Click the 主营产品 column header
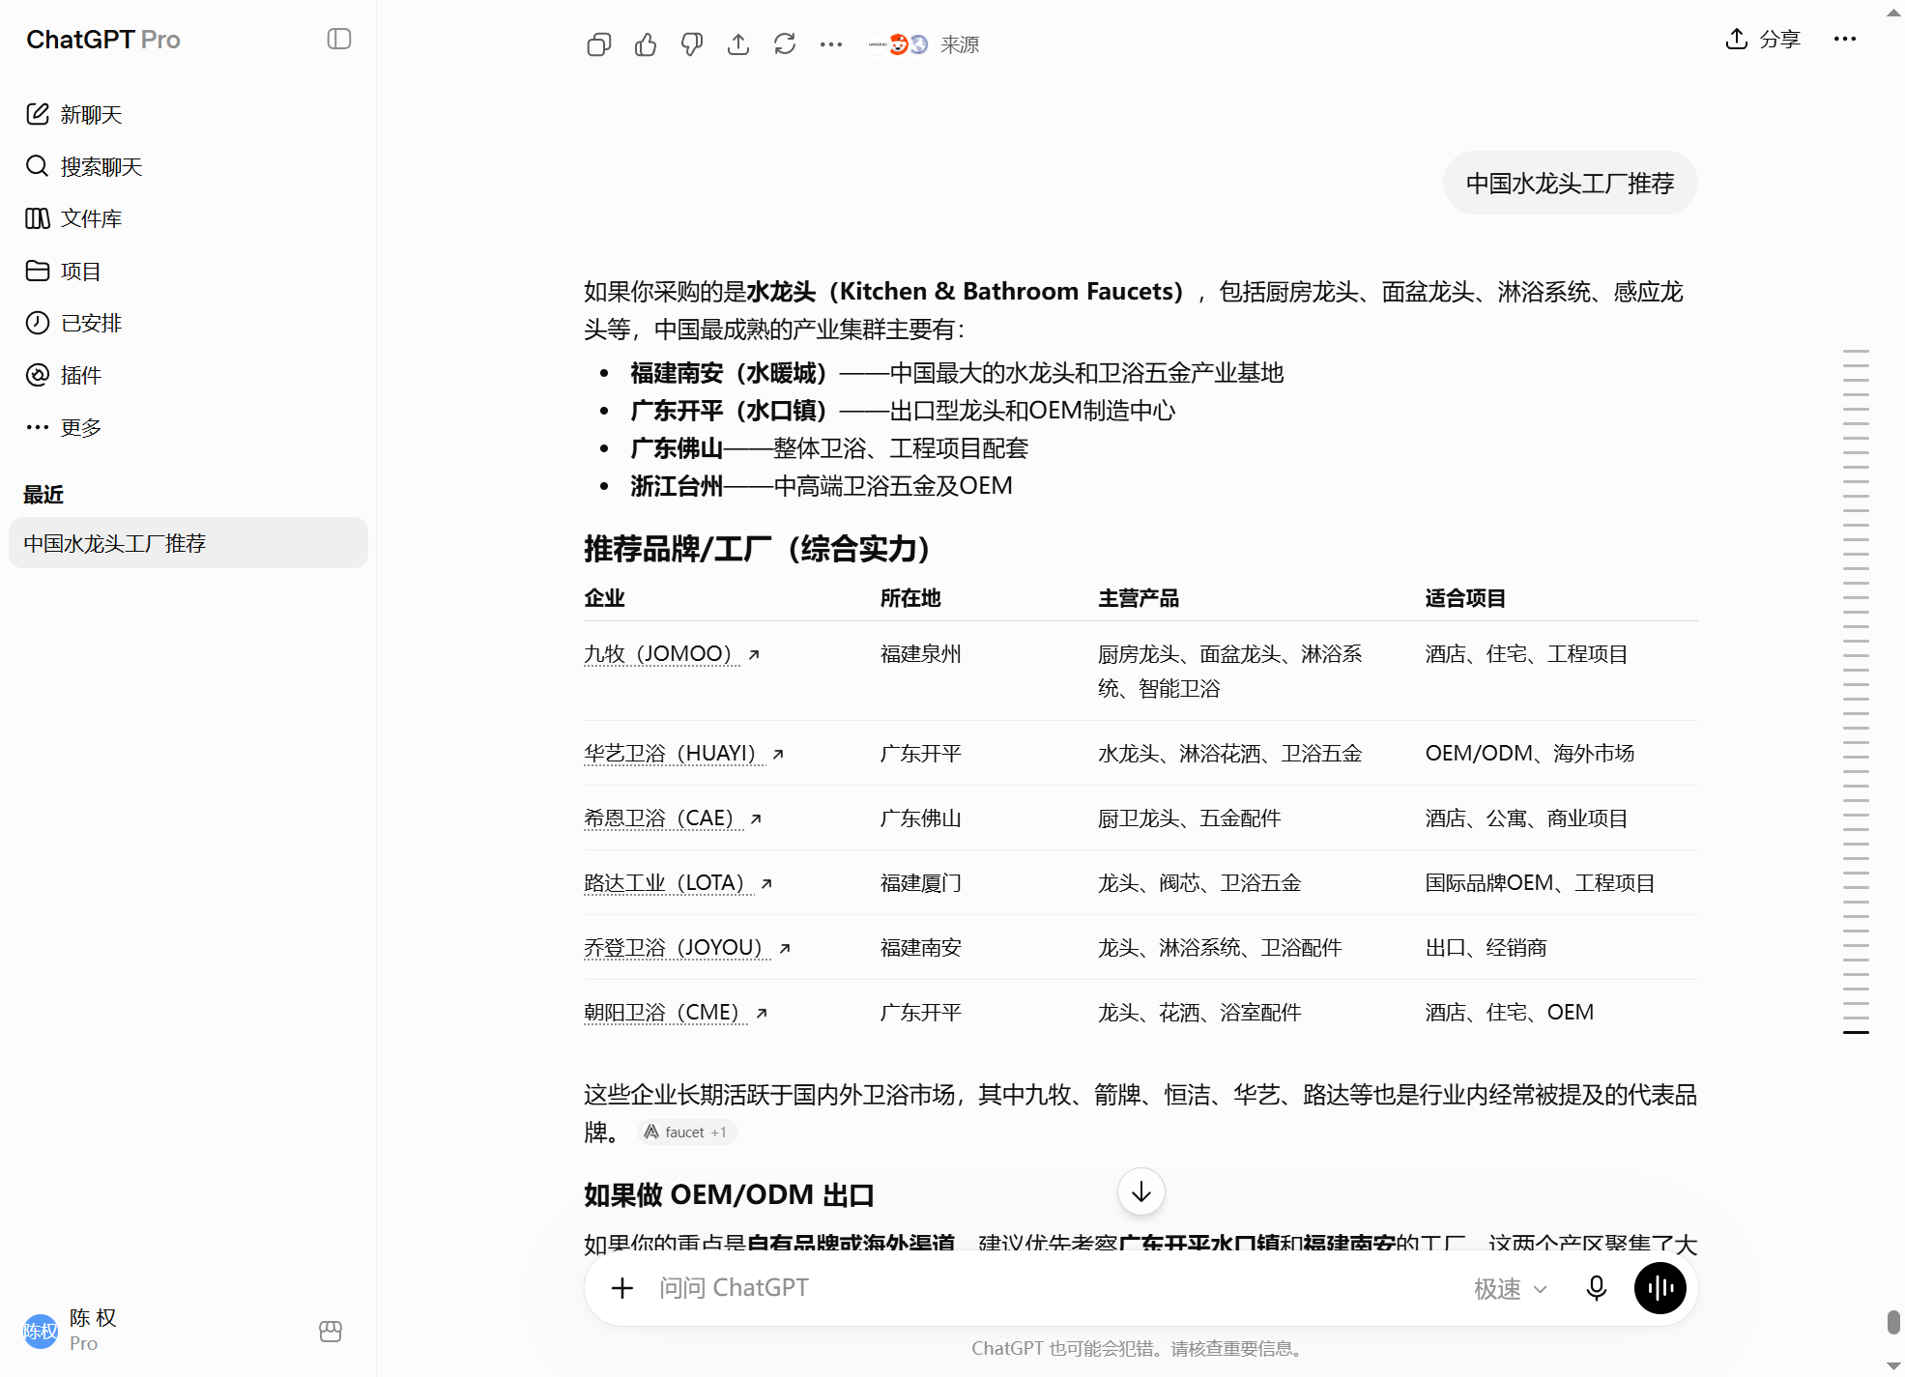The height and width of the screenshot is (1377, 1905). pyautogui.click(x=1139, y=598)
